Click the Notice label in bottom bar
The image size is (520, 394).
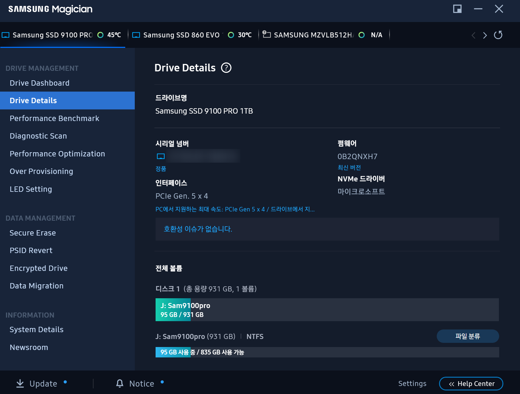point(142,384)
